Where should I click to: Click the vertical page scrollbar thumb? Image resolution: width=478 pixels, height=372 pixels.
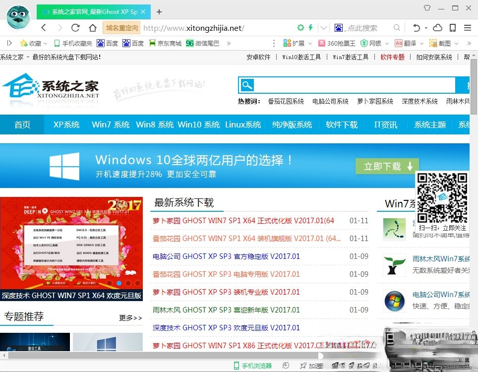(x=474, y=87)
